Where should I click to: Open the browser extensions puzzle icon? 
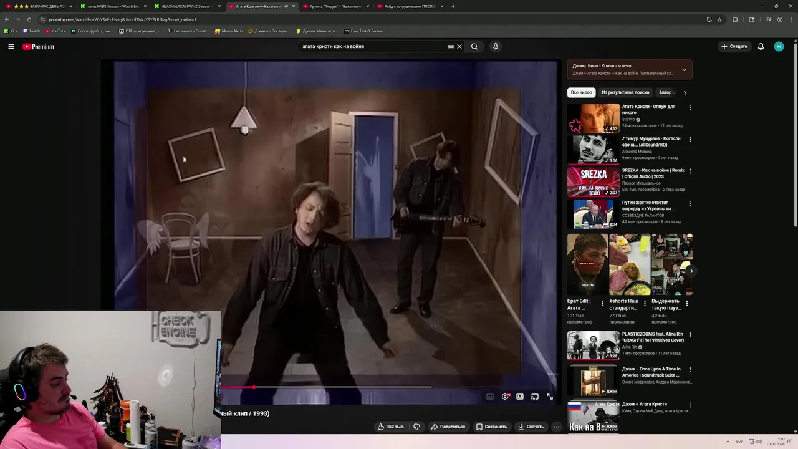click(x=735, y=19)
